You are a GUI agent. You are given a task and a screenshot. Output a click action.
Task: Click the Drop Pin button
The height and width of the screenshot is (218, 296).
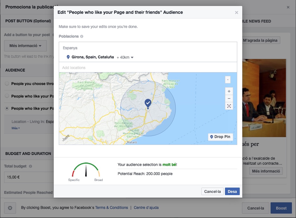pyautogui.click(x=220, y=137)
